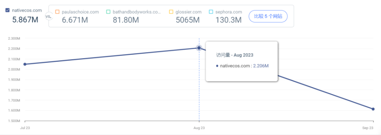
Task: Click the VS. circle badge
Action: [48, 17]
